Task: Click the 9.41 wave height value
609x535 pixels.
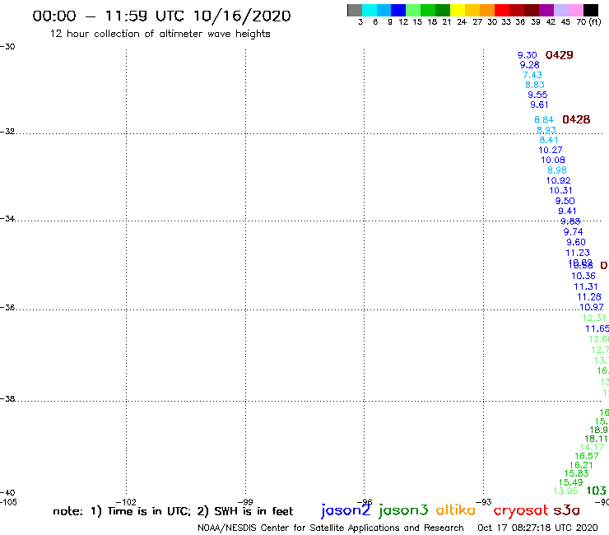Action: pos(567,211)
